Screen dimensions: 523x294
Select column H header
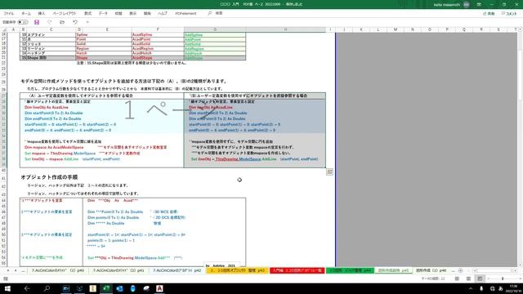coord(285,29)
